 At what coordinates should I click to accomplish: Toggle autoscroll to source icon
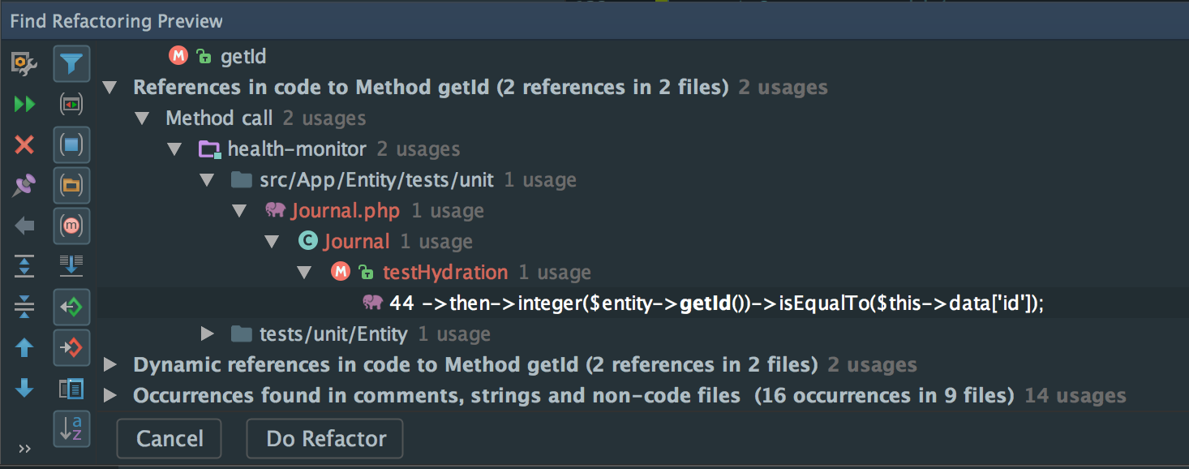coord(71,265)
